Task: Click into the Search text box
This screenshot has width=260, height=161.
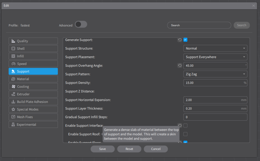Action: point(199,25)
